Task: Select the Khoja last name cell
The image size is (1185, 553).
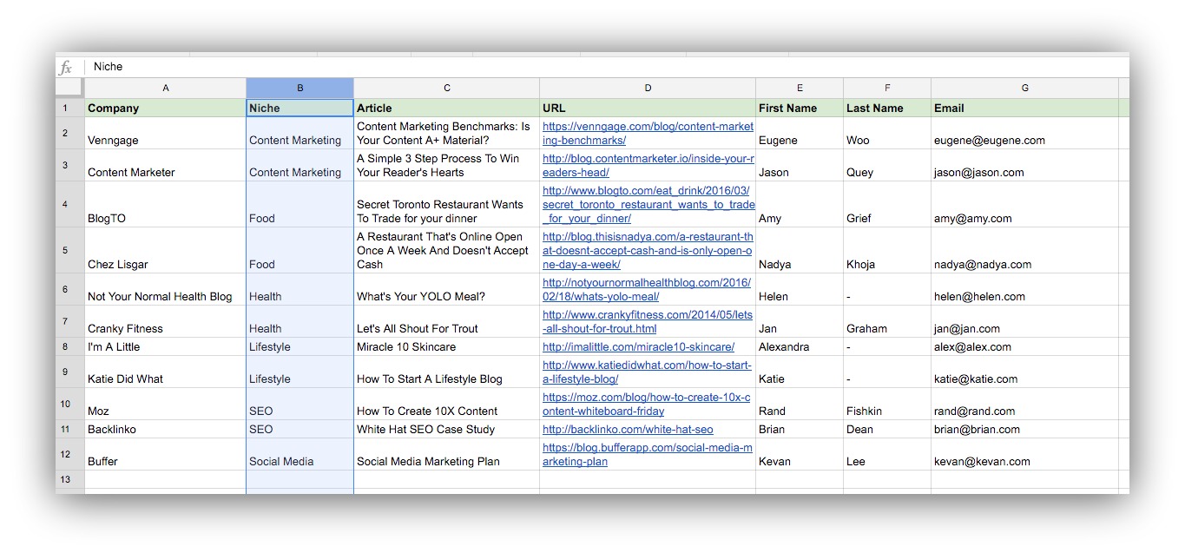Action: tap(887, 251)
